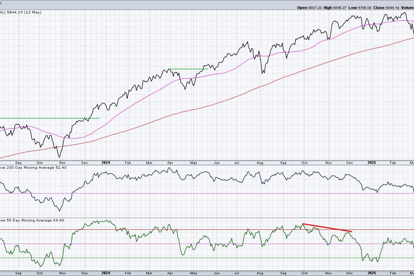Click the "Aug" label under the price chart
Viewport: 414px width, 276px height.
pos(260,162)
